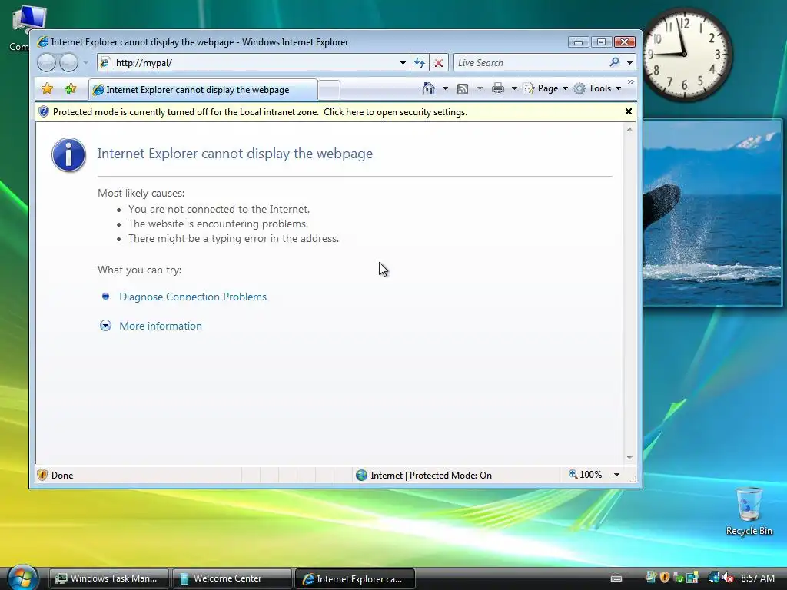Image resolution: width=787 pixels, height=590 pixels.
Task: Open a new blank tab
Action: coord(329,91)
